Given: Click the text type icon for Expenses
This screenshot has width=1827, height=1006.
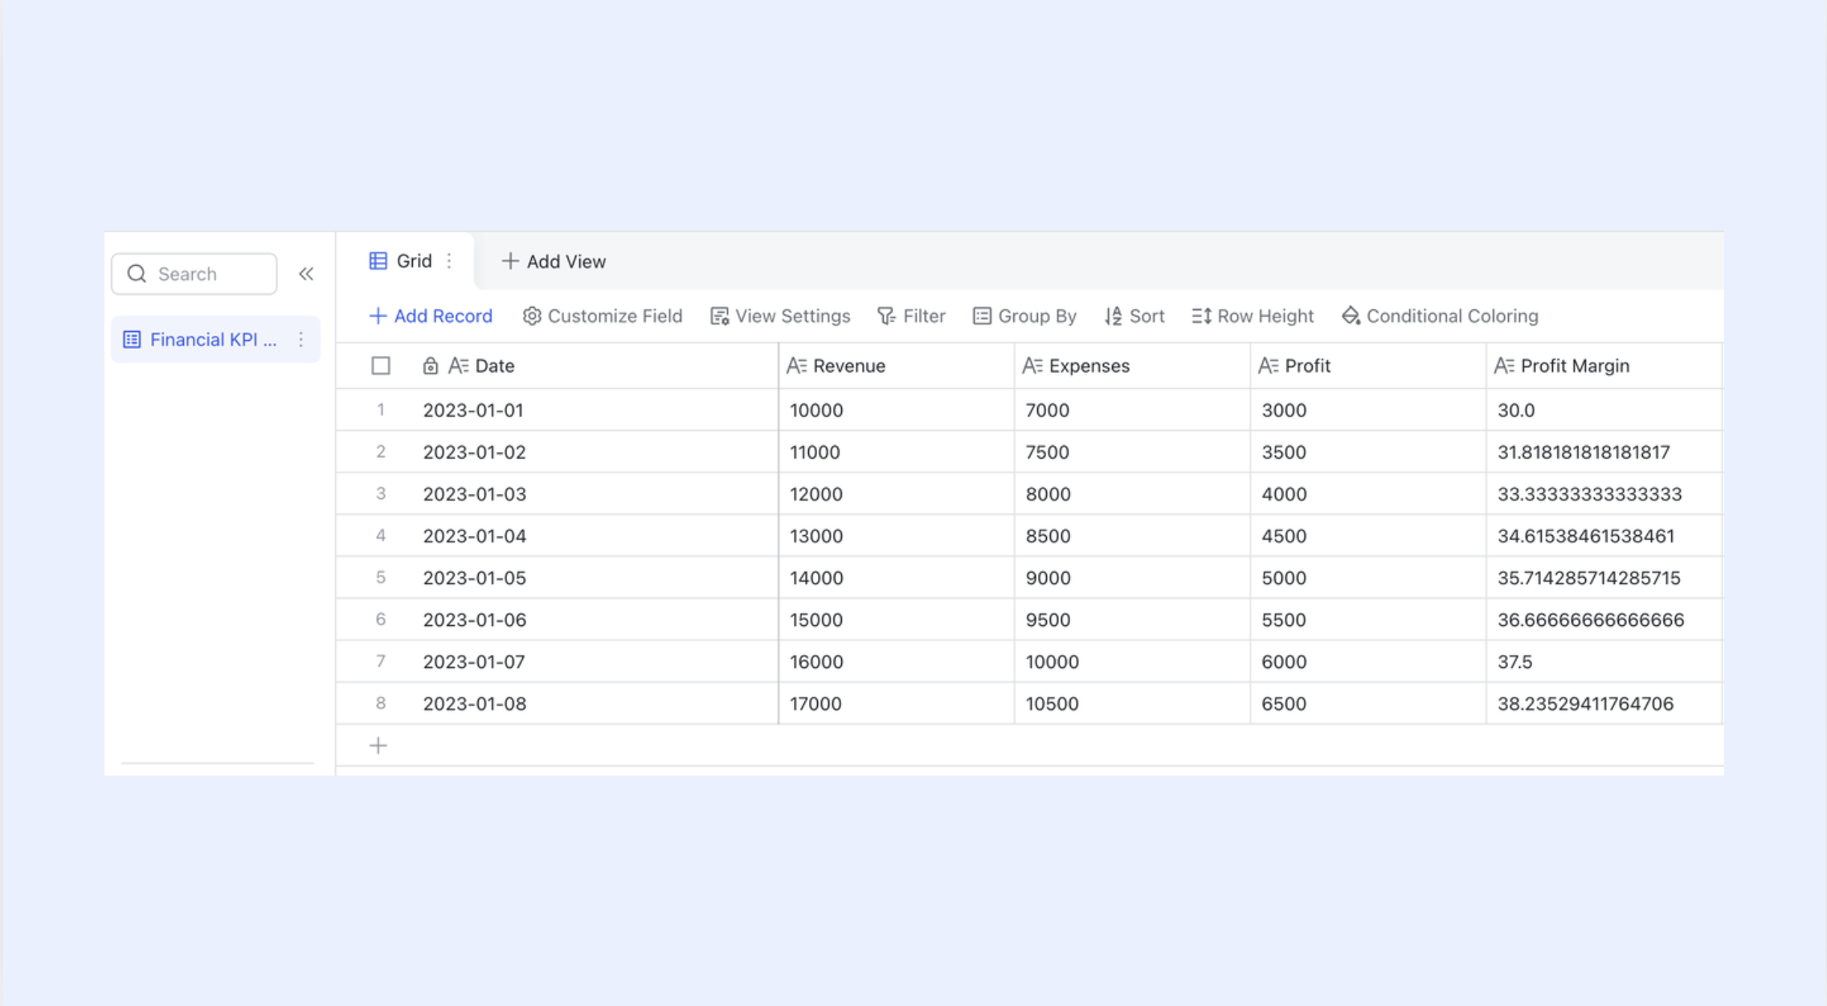Looking at the screenshot, I should click(1032, 366).
